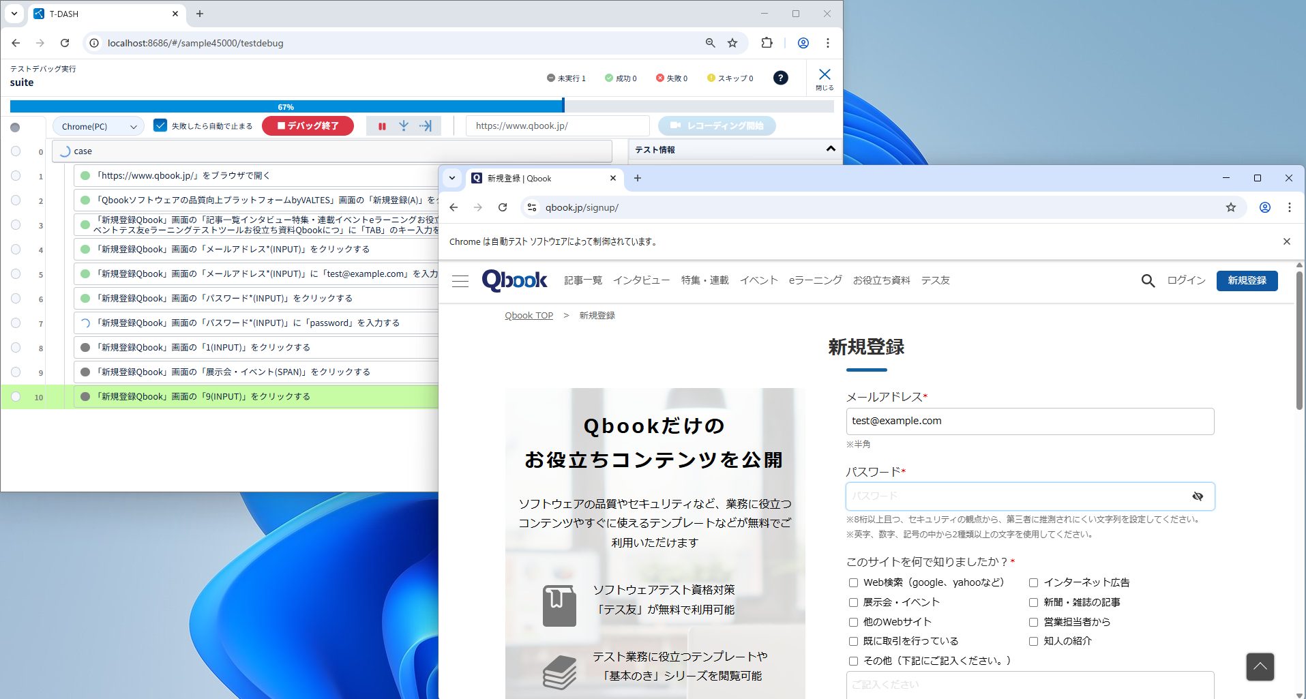
Task: Open the インタビュー menu item
Action: point(641,280)
